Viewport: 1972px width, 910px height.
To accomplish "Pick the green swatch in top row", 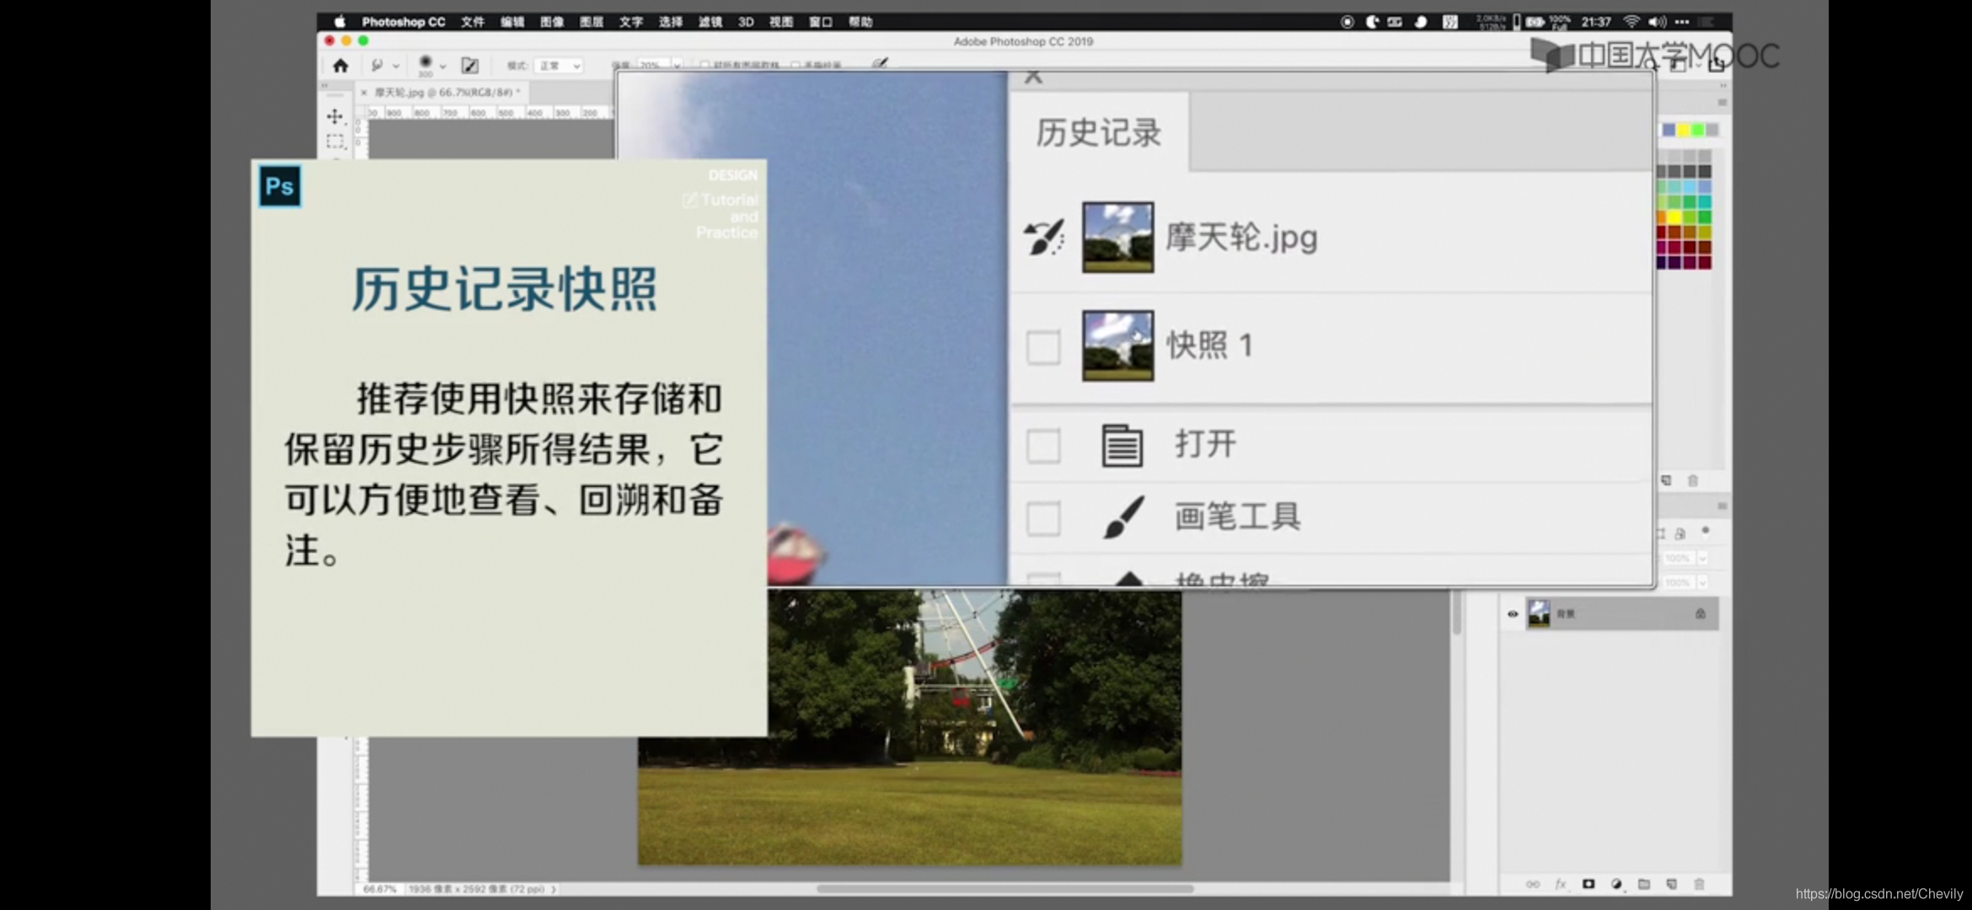I will pyautogui.click(x=1697, y=130).
